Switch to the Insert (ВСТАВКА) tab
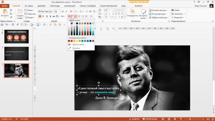The image size is (215, 121). tap(29, 6)
